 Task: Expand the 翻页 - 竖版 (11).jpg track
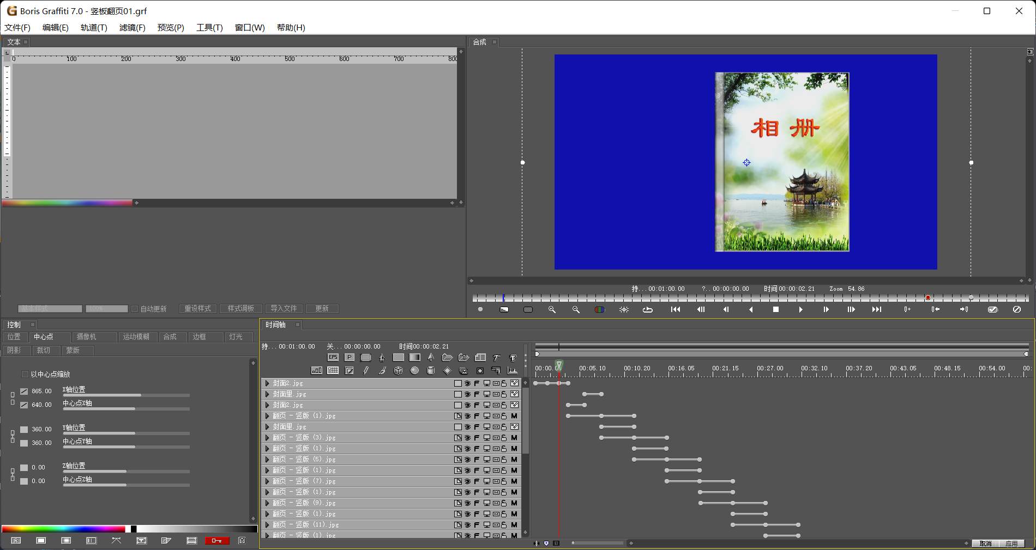tap(267, 525)
